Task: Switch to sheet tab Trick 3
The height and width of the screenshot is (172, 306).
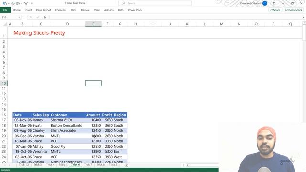Action: click(x=38, y=165)
